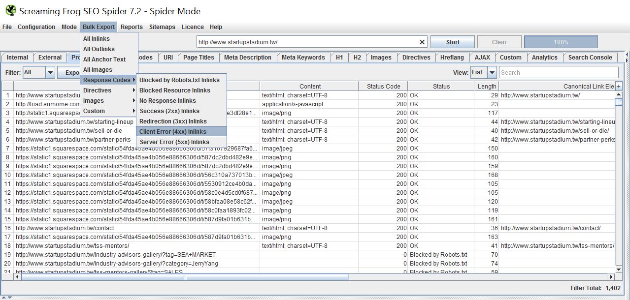
Task: Switch to the H2 tab
Action: pyautogui.click(x=357, y=58)
